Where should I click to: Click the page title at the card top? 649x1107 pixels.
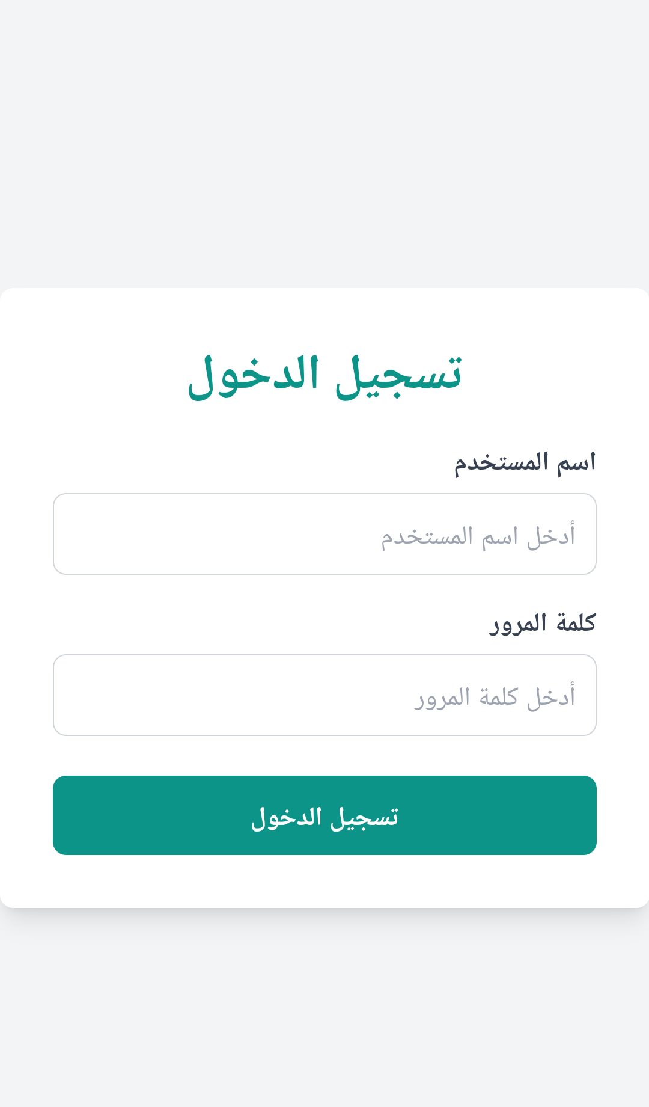[x=324, y=375]
